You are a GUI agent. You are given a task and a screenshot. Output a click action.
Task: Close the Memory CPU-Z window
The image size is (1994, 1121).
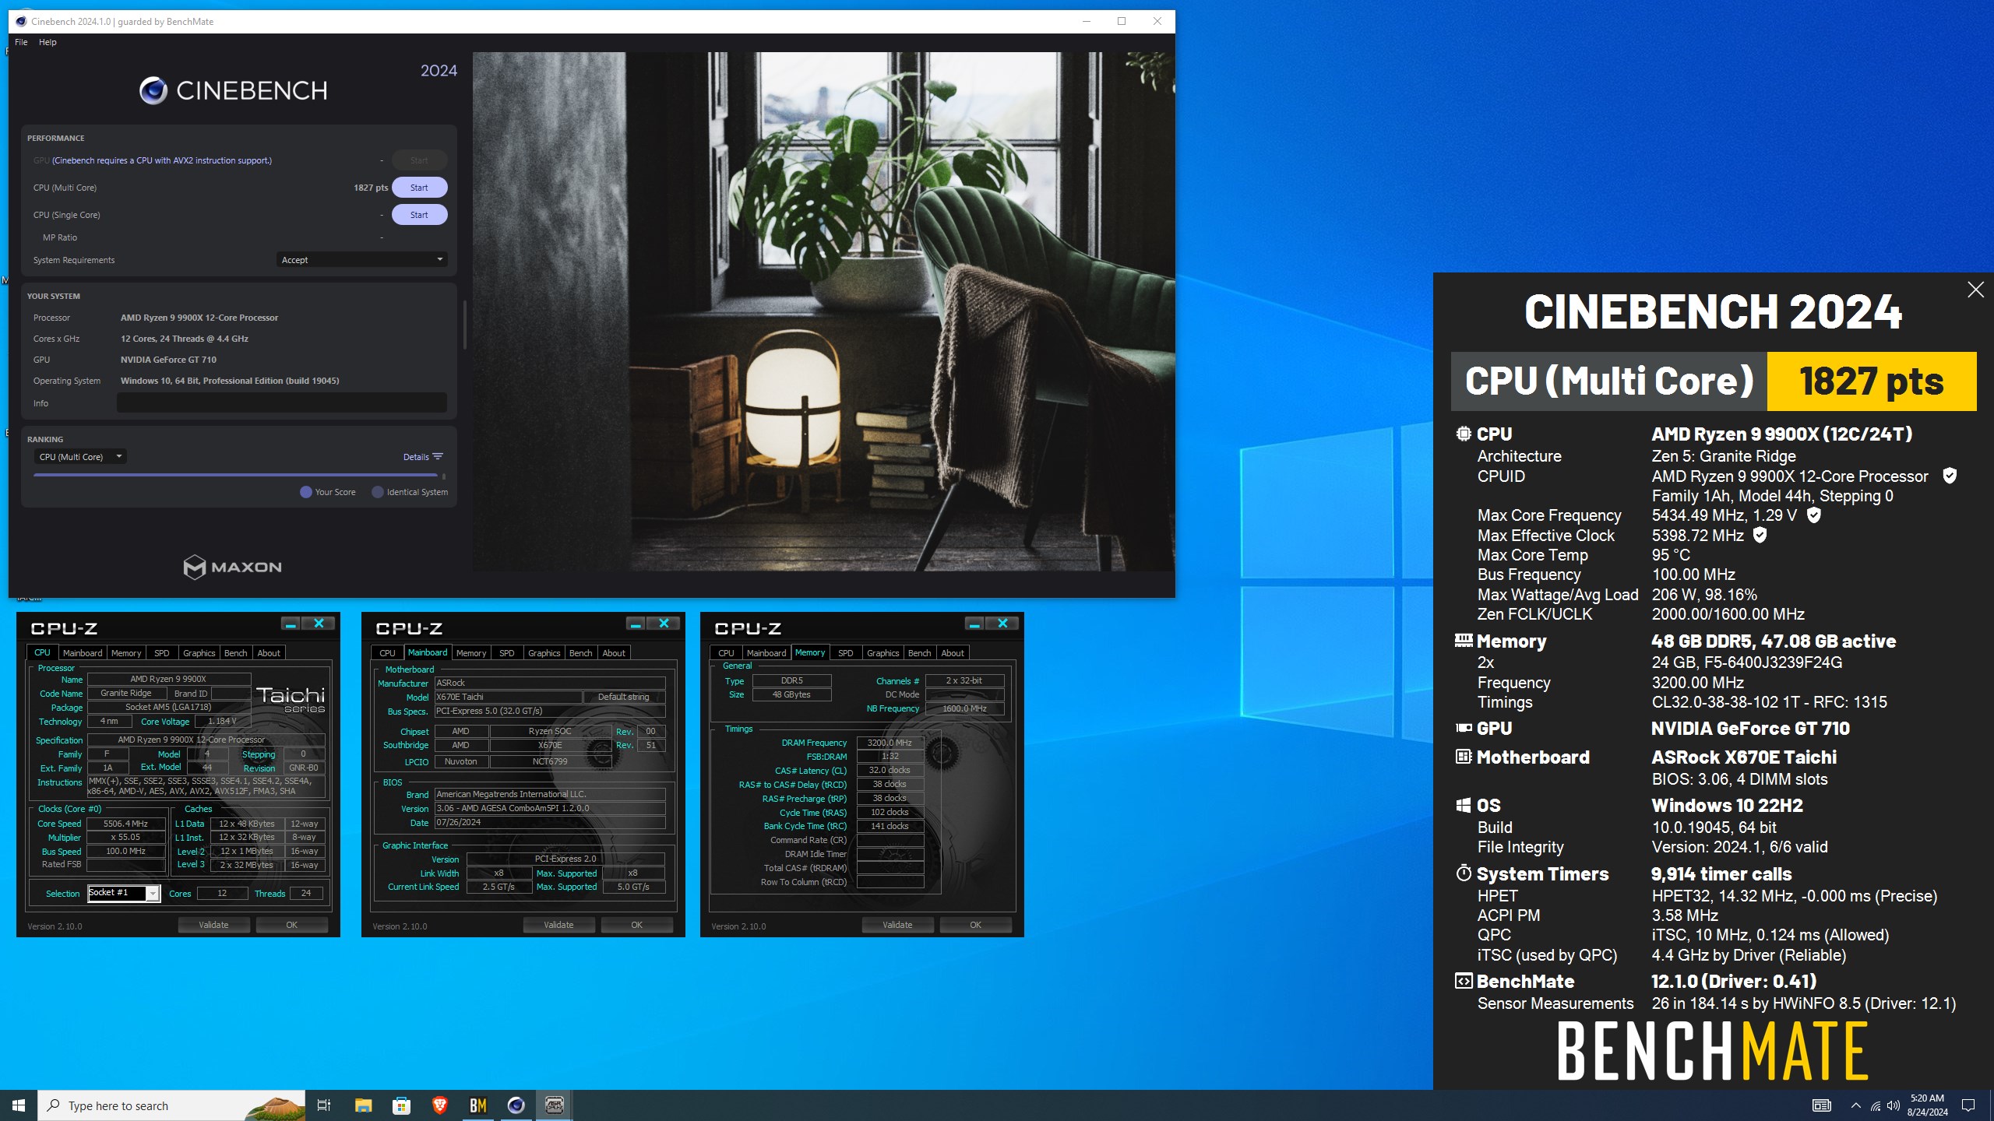click(x=1002, y=624)
